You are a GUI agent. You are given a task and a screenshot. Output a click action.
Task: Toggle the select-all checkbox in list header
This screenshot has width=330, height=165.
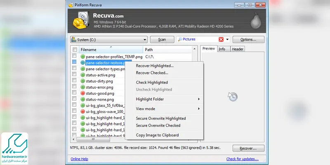pos(75,49)
